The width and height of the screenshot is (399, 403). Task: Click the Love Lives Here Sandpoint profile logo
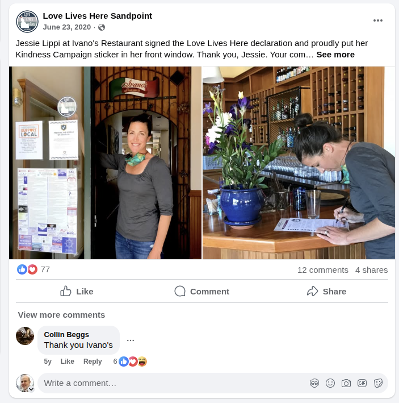click(27, 22)
